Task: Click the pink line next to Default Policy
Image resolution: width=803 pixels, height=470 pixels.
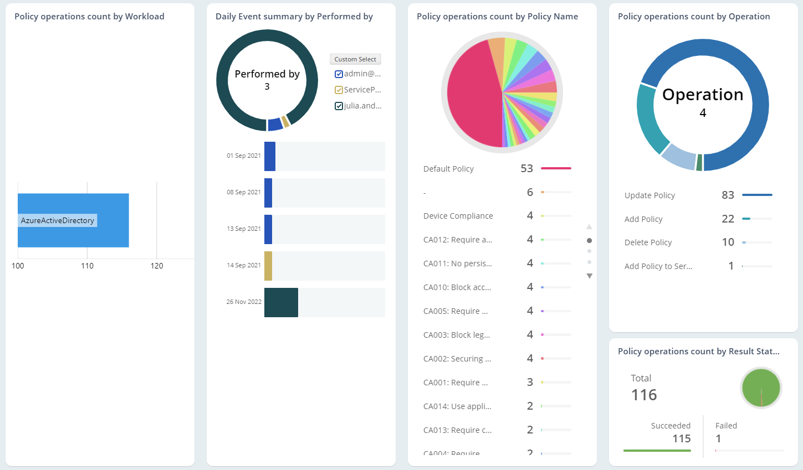Action: click(556, 168)
